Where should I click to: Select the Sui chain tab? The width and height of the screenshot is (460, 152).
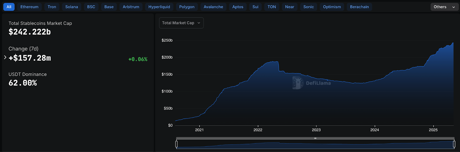pos(255,7)
